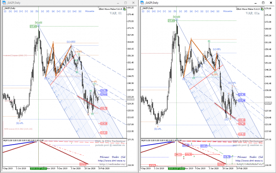Screen dimensions: 276x173
Task: Select the [xx] wave label in VAR. 01 chart
Action: pyautogui.click(x=75, y=11)
